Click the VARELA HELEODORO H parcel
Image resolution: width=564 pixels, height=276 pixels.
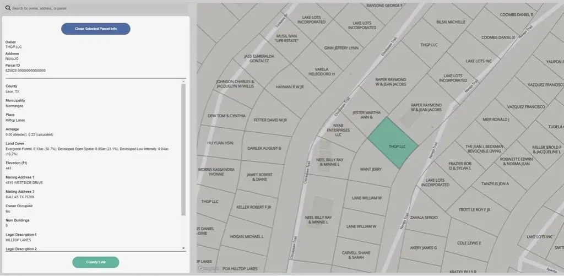tap(321, 71)
